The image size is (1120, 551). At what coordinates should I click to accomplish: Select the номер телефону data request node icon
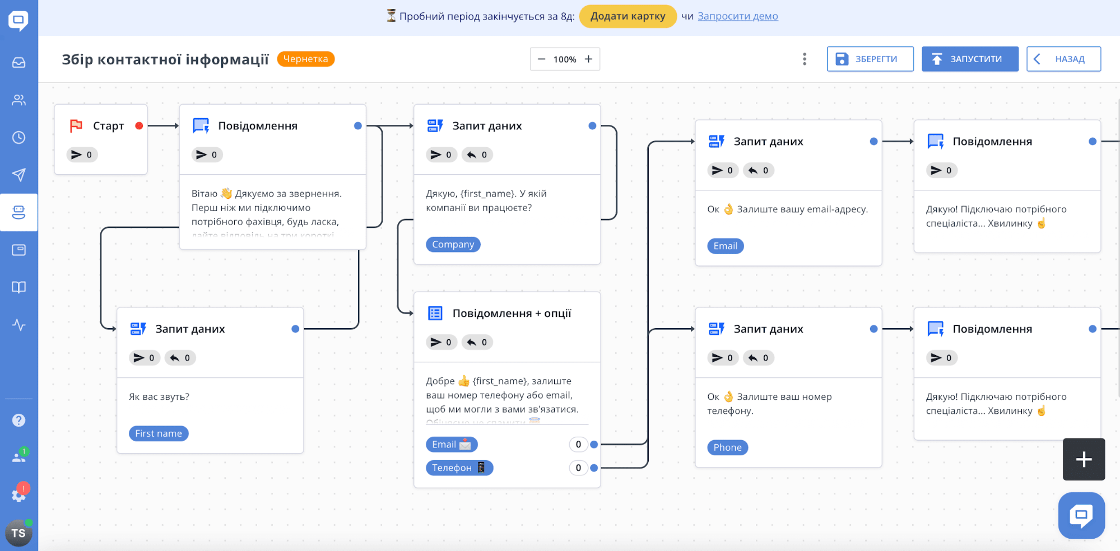coord(717,329)
